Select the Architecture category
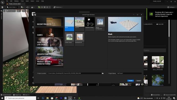177x100 pixels. tap(49, 52)
